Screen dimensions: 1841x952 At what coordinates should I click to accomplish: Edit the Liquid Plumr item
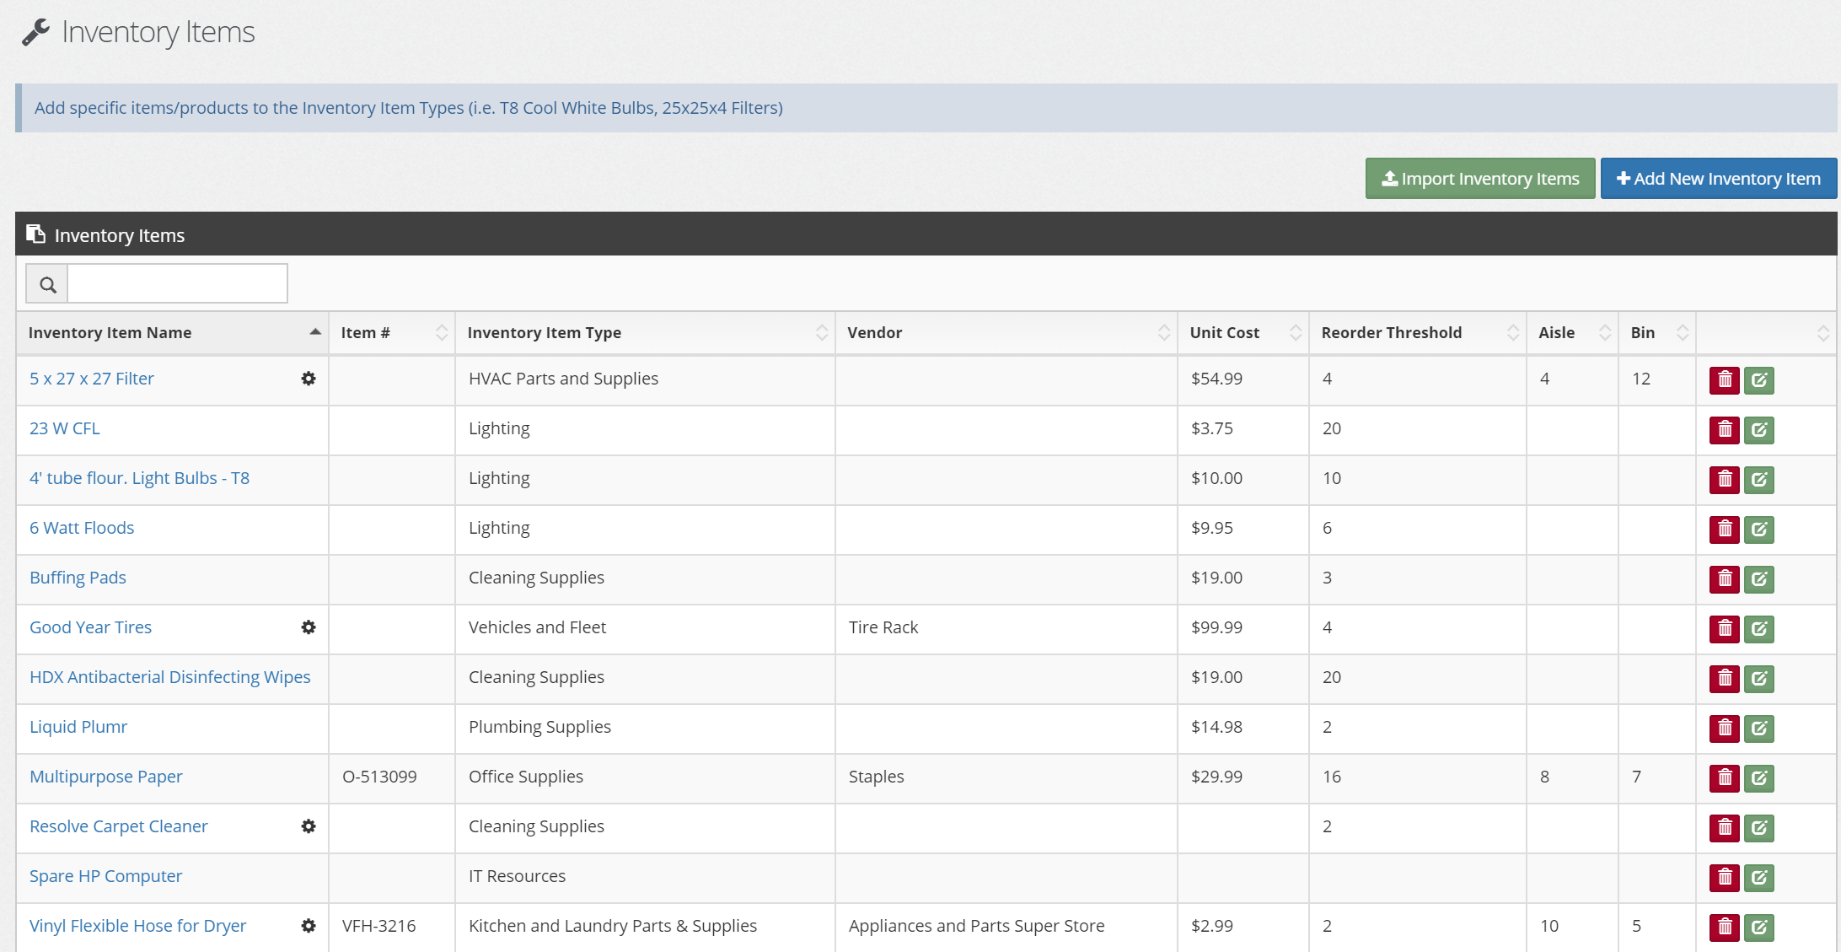pos(1758,729)
